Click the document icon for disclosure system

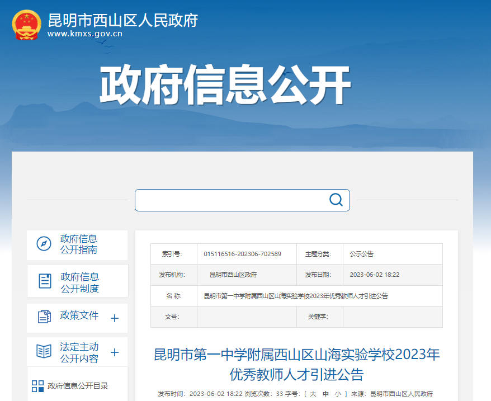tap(45, 281)
